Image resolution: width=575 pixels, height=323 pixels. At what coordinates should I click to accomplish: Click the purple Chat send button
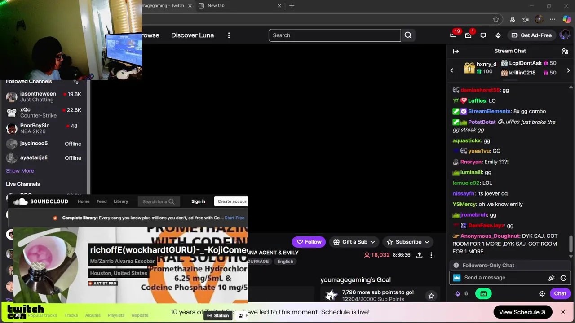(560, 293)
